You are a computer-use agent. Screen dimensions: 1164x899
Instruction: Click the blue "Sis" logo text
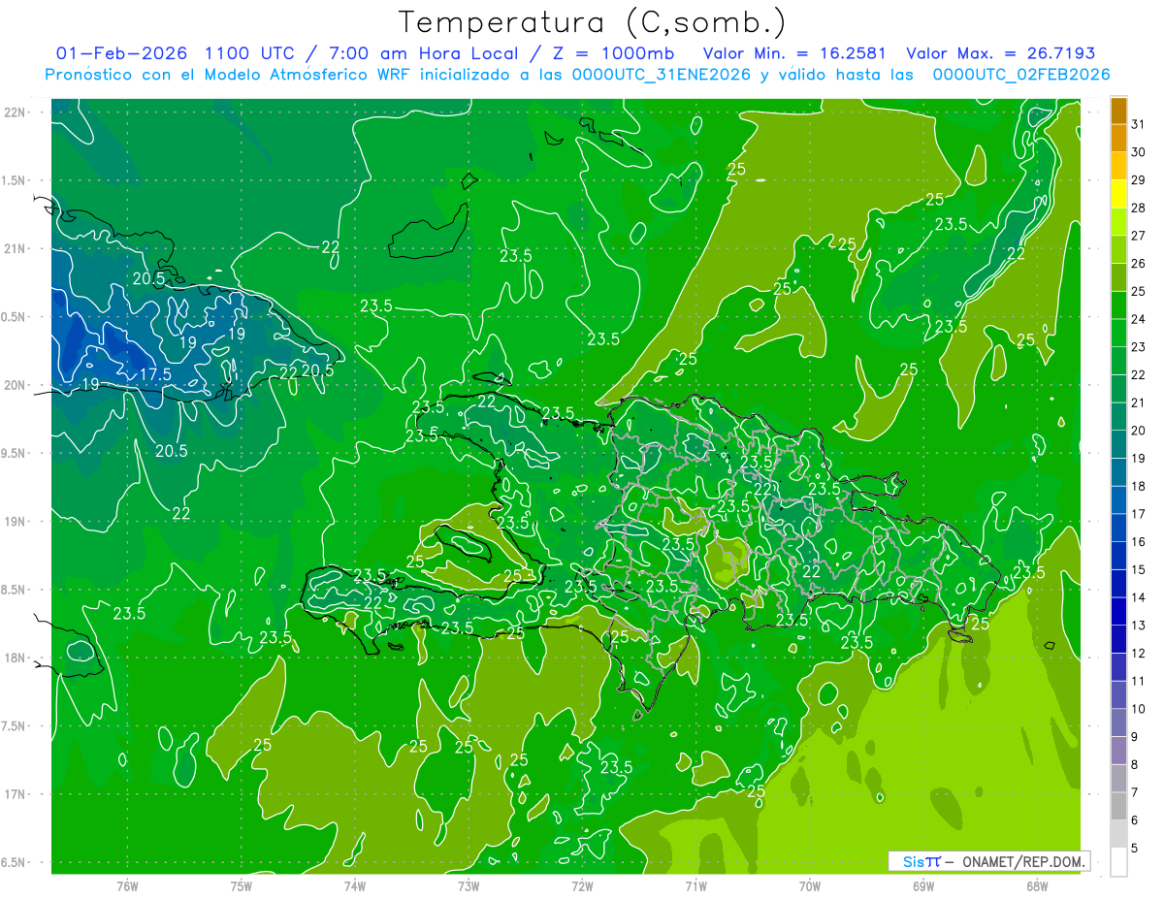coord(914,861)
